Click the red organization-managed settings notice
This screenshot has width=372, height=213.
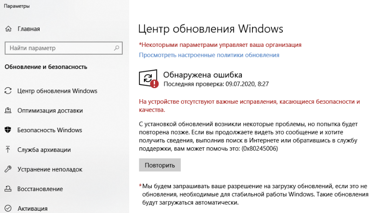point(220,45)
